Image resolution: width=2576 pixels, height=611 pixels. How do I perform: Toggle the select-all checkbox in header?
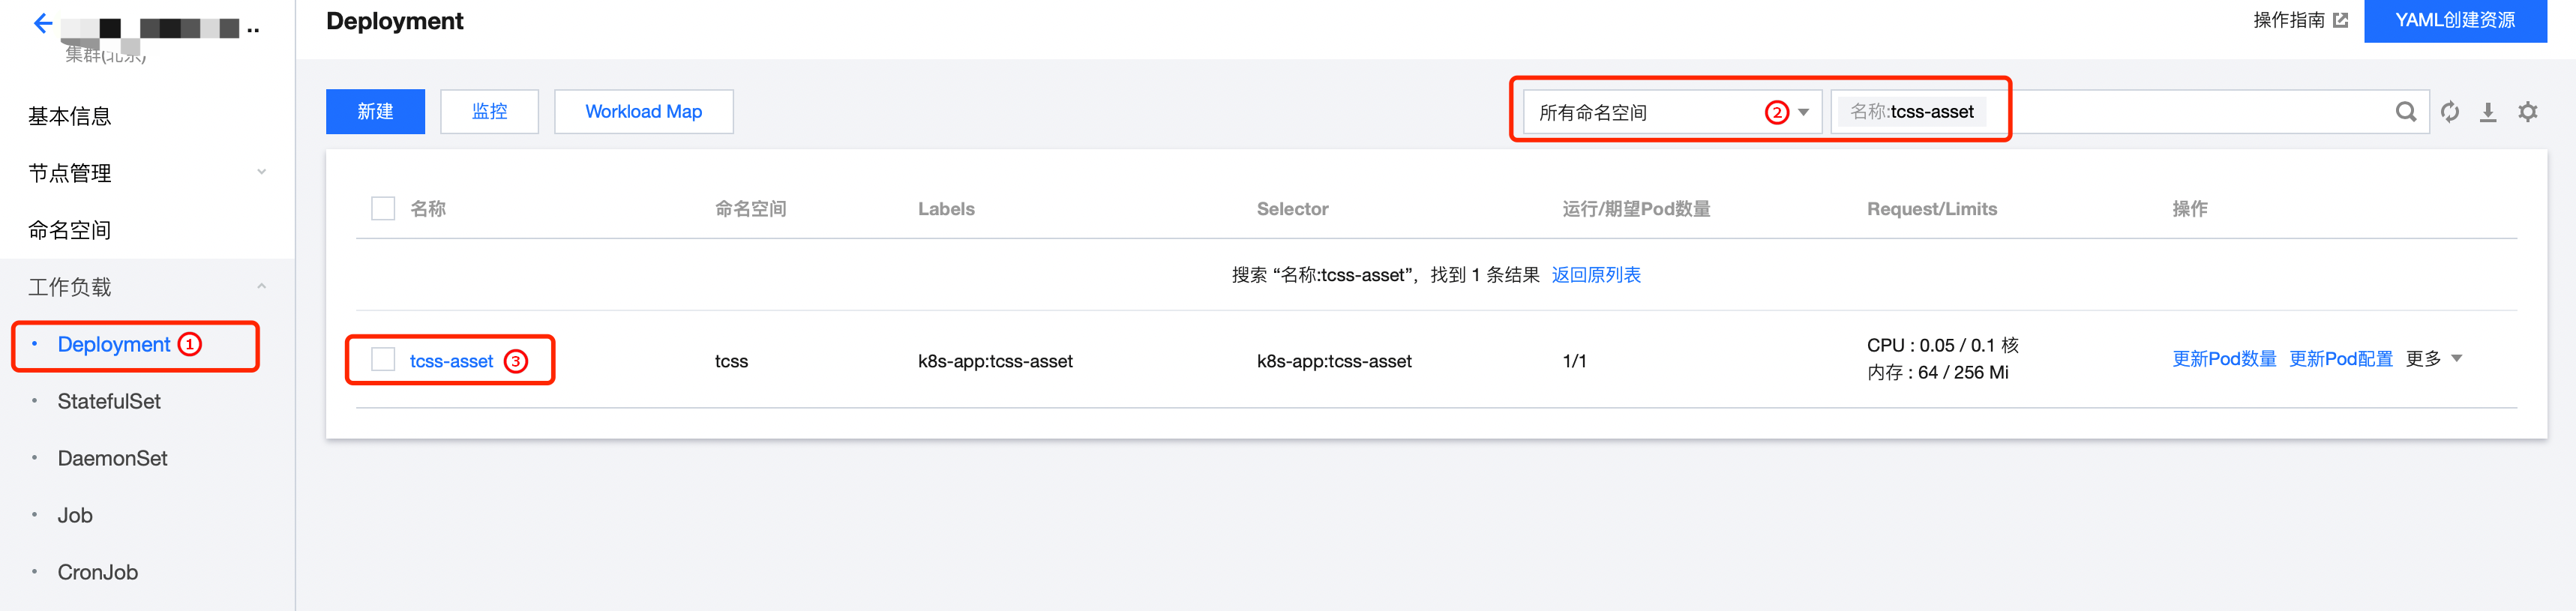(383, 208)
